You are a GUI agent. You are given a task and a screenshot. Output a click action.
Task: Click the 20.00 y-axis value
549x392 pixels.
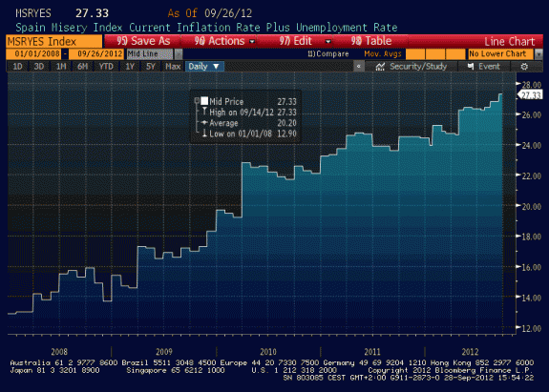click(x=532, y=207)
